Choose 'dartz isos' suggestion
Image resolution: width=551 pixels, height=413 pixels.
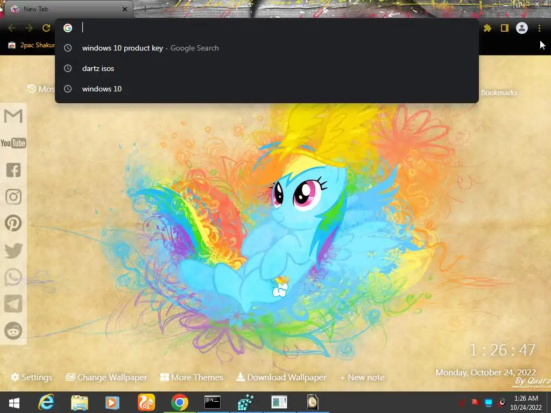(x=267, y=68)
